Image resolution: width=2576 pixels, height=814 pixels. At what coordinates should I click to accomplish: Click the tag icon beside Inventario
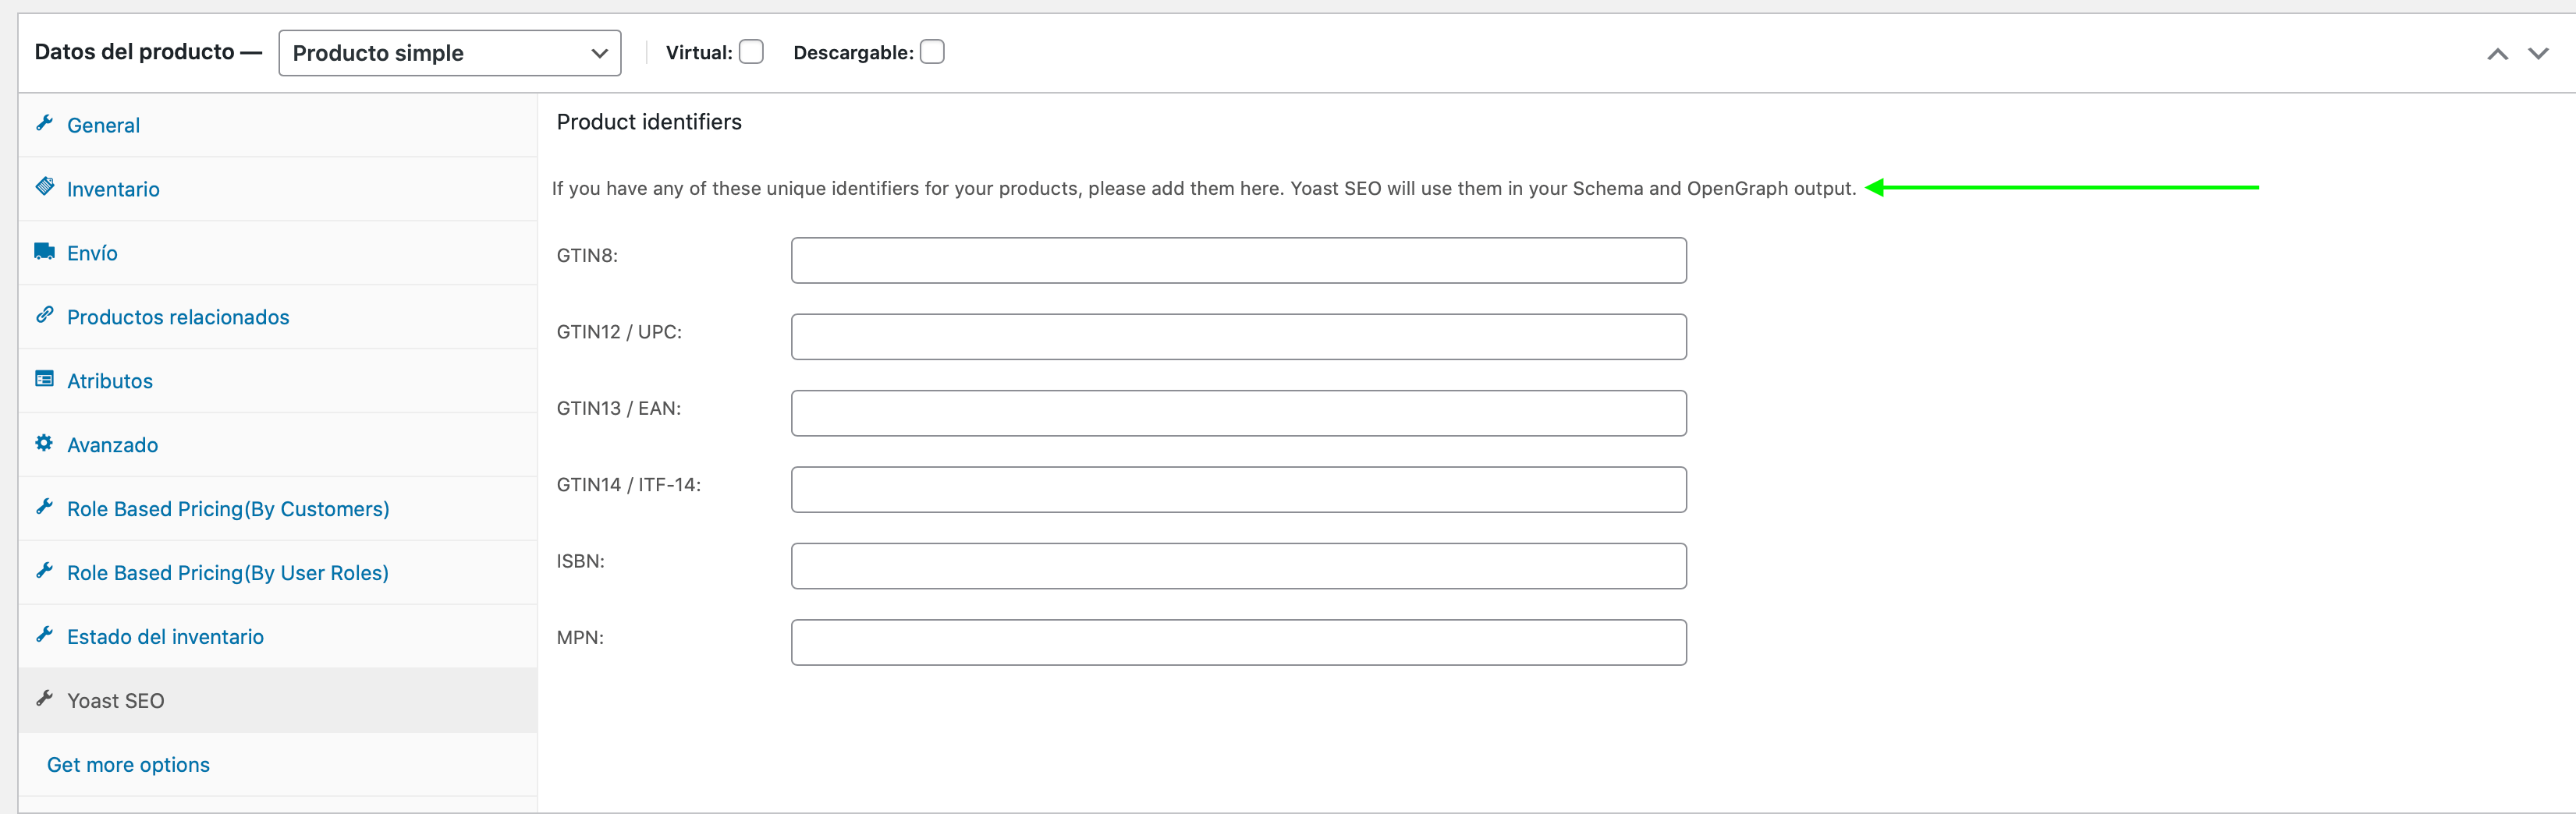point(44,187)
